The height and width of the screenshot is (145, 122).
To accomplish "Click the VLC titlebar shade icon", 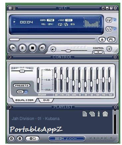I will pos(103,8).
